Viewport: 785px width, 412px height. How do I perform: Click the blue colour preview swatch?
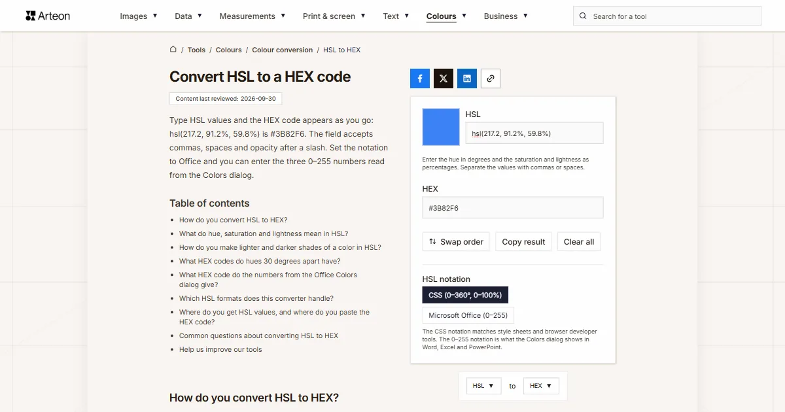point(441,127)
